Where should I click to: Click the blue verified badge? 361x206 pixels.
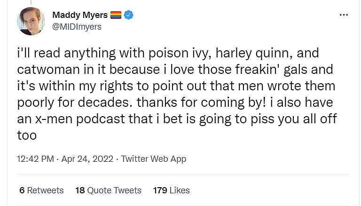[129, 15]
